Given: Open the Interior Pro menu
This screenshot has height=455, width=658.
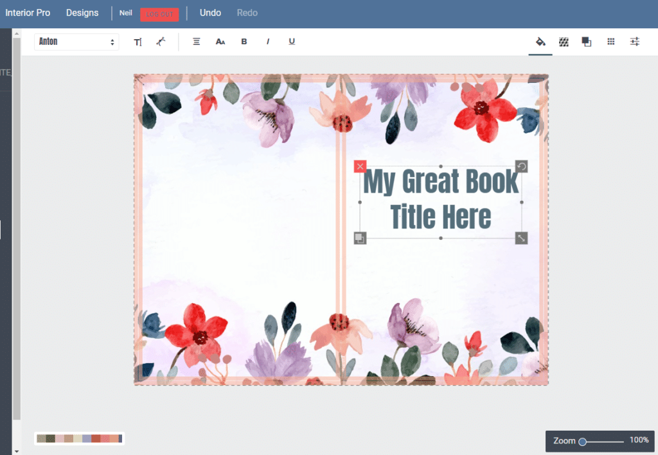Looking at the screenshot, I should click(28, 12).
